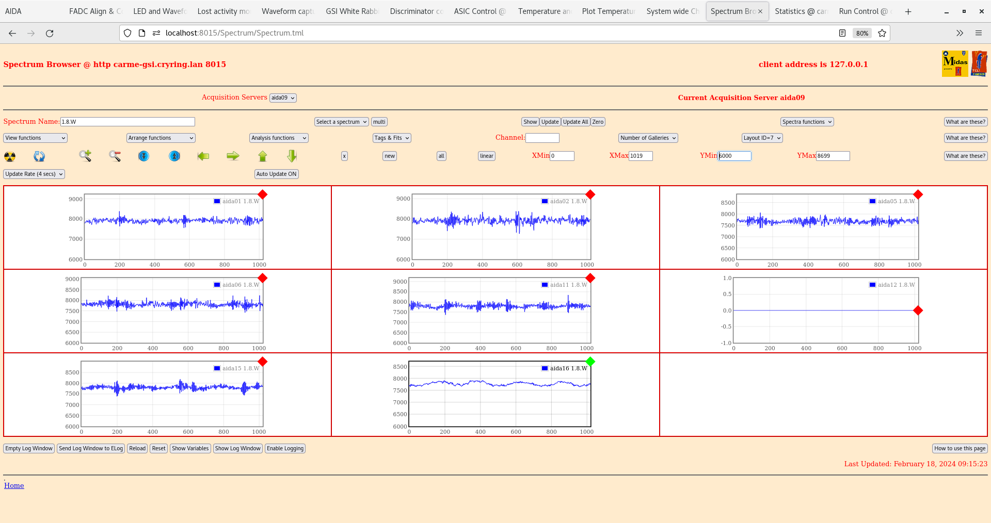This screenshot has height=523, width=991.
Task: Click the green left arrow icon
Action: click(203, 156)
